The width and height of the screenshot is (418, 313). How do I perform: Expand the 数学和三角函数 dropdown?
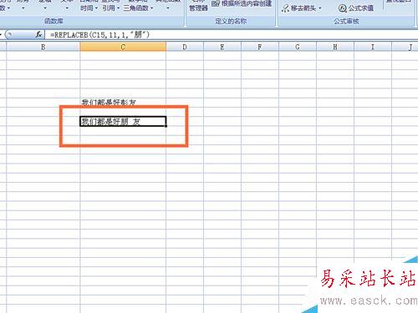pos(138,6)
